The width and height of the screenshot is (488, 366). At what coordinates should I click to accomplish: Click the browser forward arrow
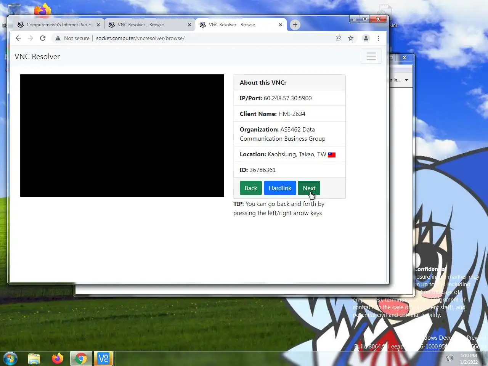coord(30,38)
